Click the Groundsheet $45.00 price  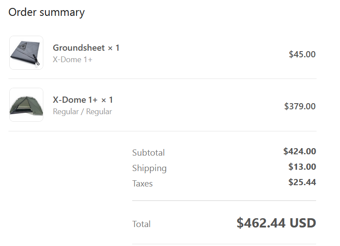(302, 54)
